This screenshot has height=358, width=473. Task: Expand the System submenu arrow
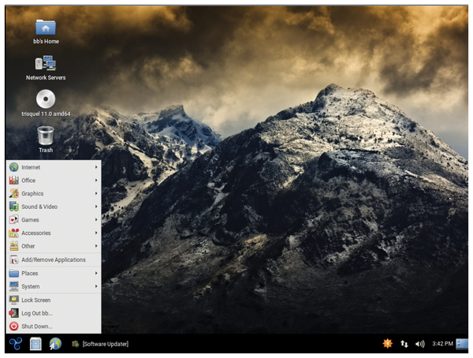(x=96, y=286)
